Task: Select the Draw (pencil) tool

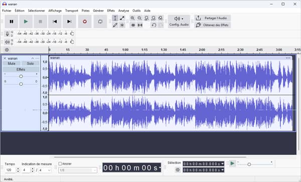Action: pos(115,25)
